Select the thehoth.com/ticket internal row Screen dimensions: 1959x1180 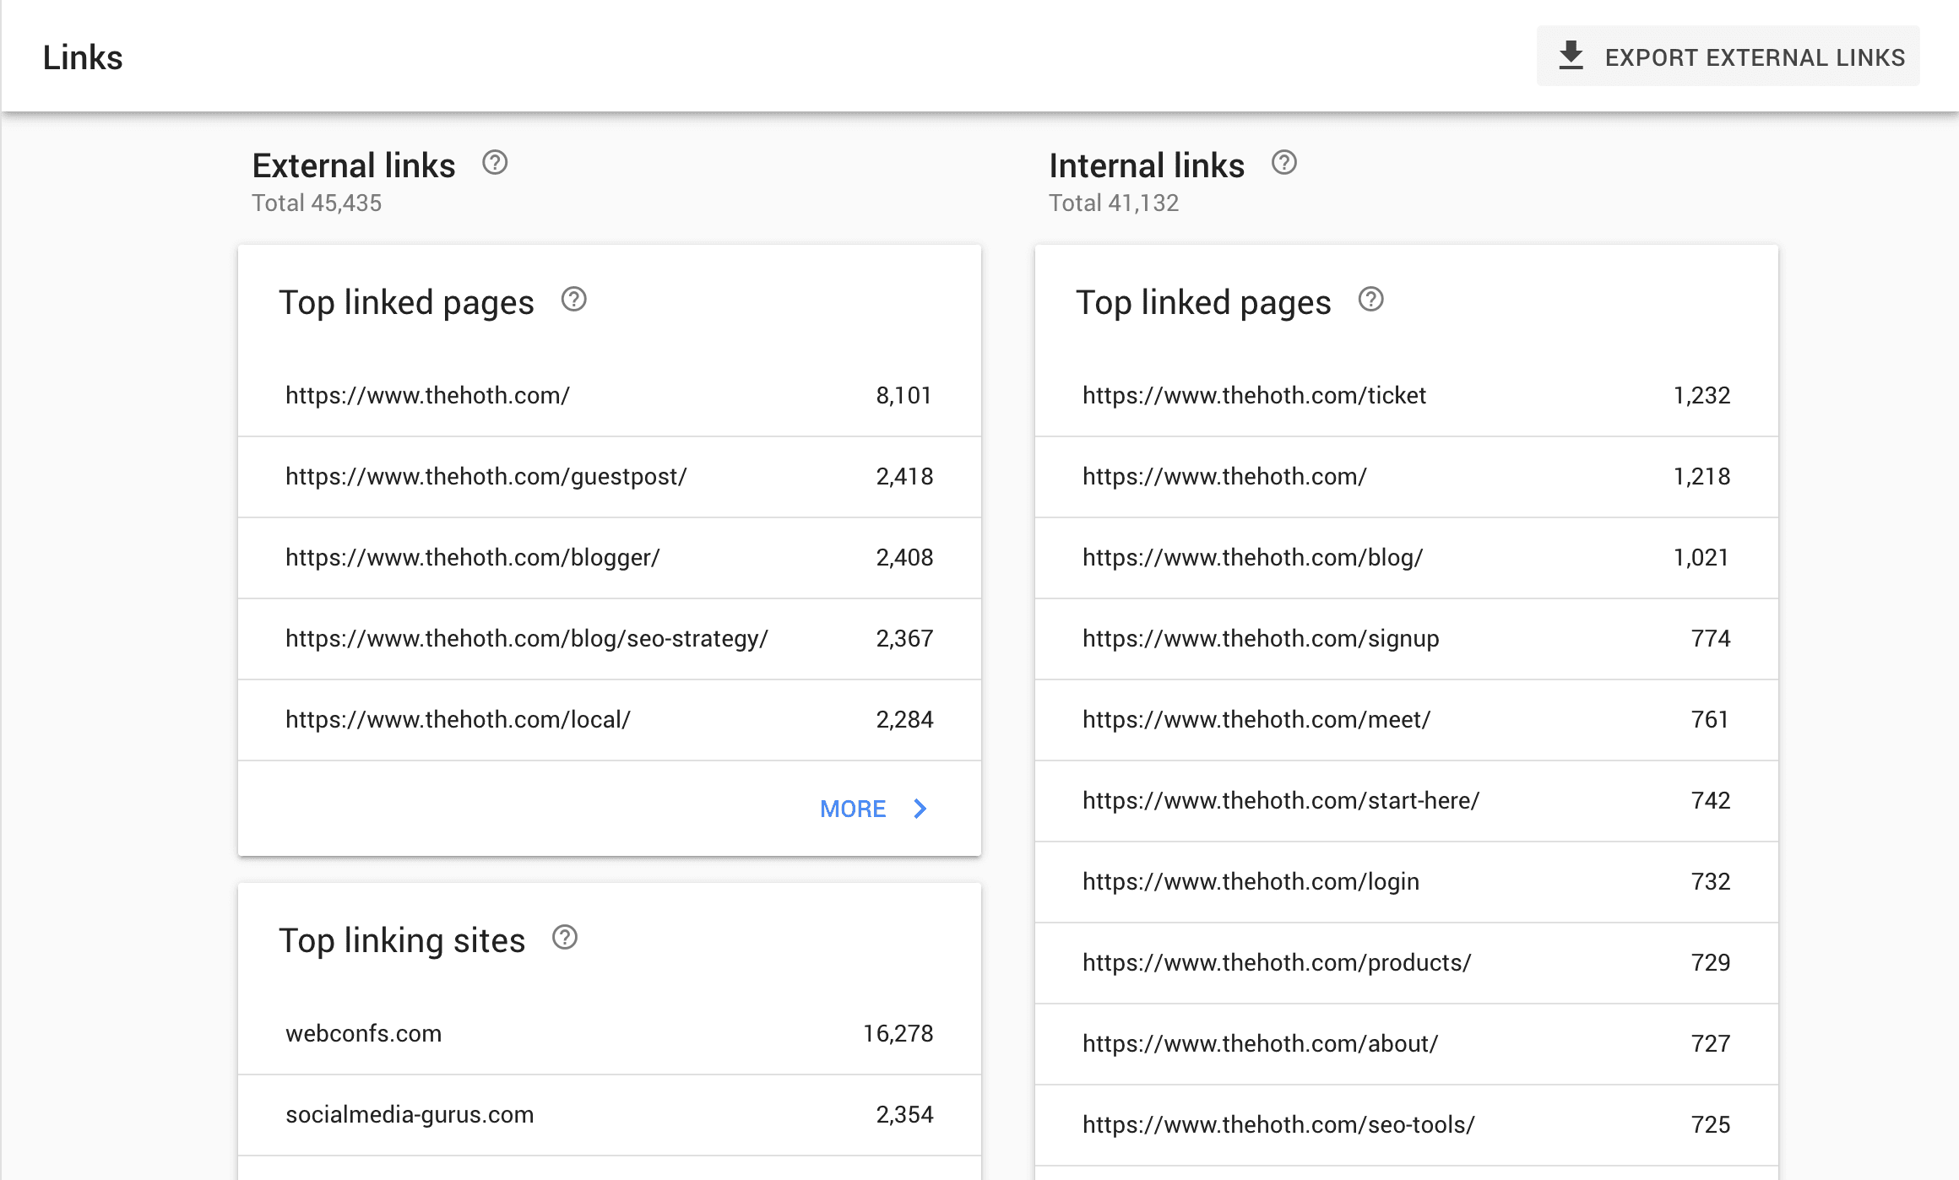pos(1406,396)
